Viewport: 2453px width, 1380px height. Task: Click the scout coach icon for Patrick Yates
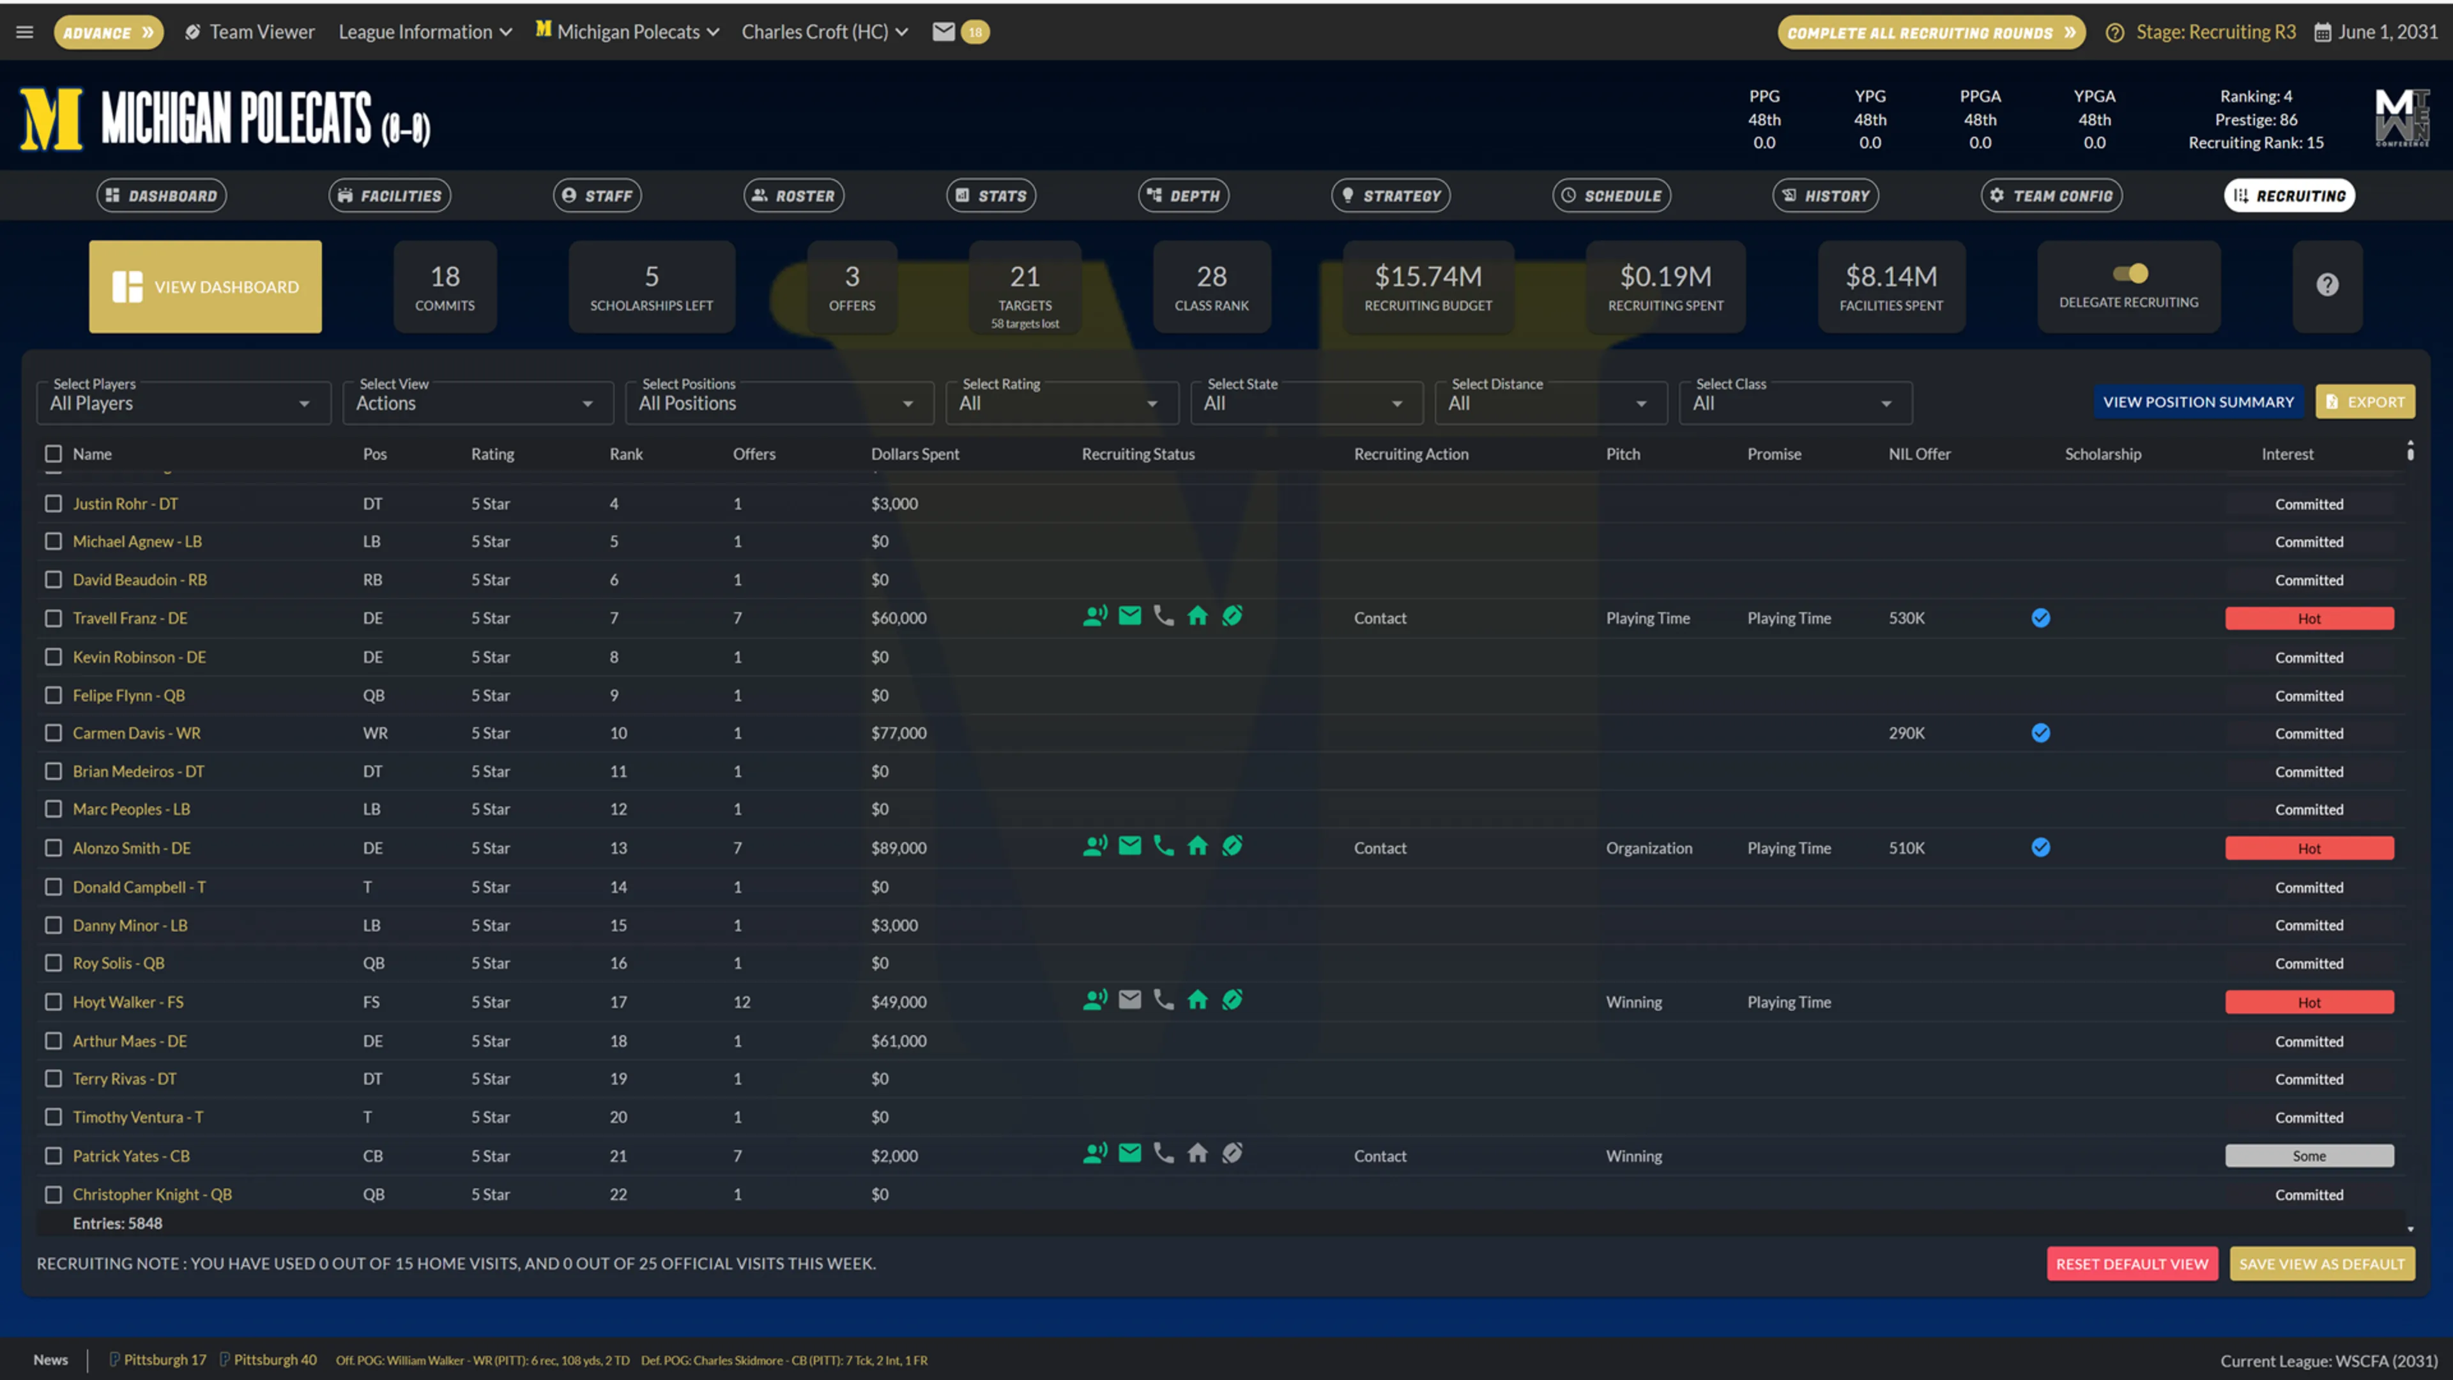coord(1095,1153)
